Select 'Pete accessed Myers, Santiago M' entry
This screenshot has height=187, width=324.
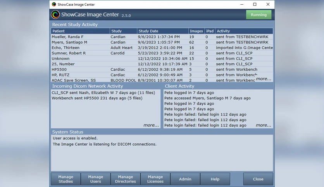207,98
